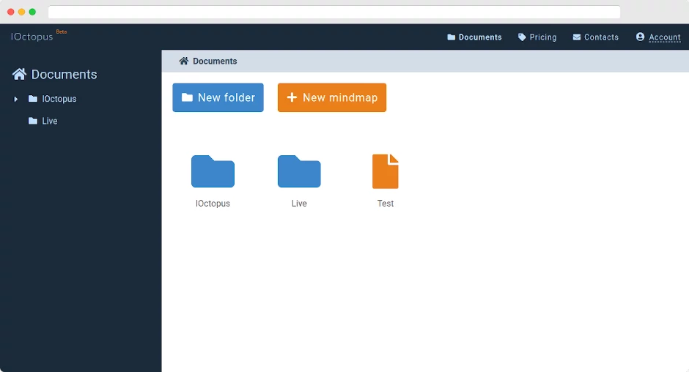
Task: Click the tag icon beside Pricing
Action: [522, 37]
